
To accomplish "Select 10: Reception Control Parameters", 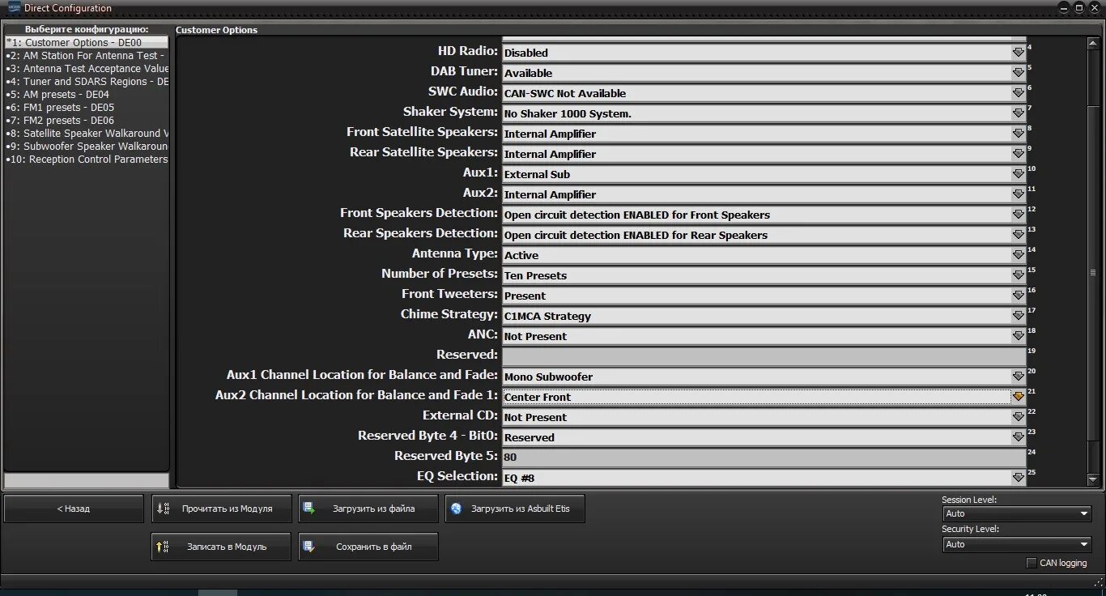I will (87, 160).
